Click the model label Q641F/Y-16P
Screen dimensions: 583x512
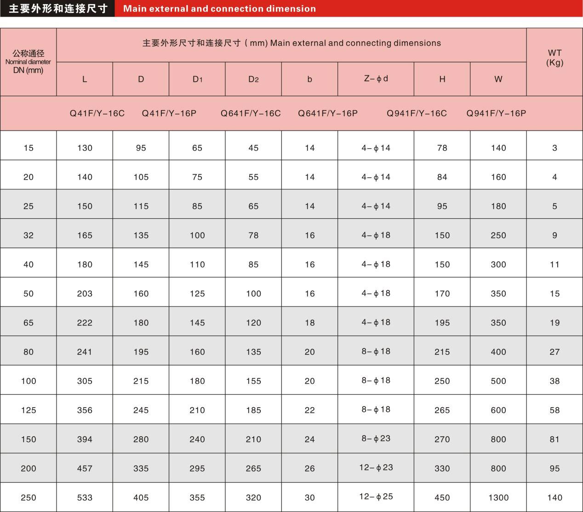(x=328, y=114)
